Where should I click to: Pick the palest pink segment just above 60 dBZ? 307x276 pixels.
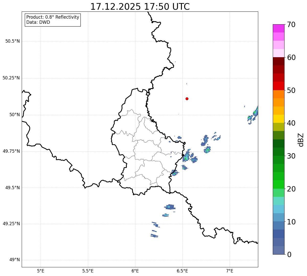[279, 53]
